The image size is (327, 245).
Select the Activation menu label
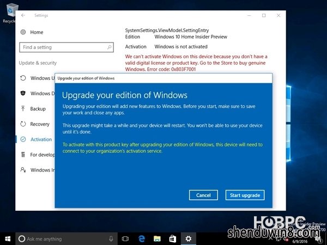41,139
